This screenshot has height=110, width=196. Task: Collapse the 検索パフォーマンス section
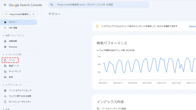pos(3,36)
